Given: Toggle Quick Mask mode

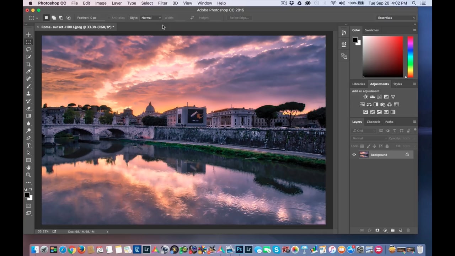Looking at the screenshot, I should pos(28,206).
